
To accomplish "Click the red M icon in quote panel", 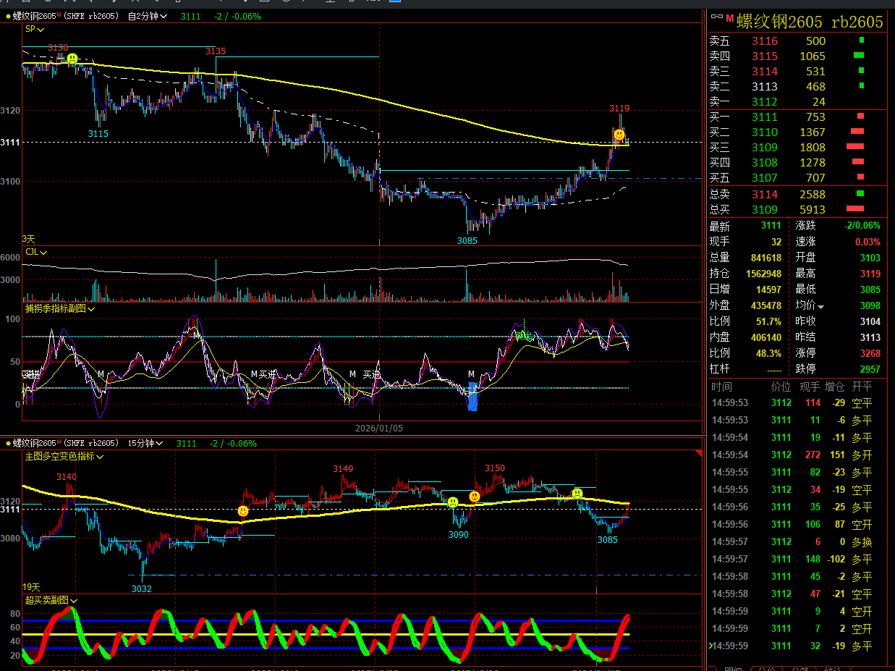I will tap(729, 20).
